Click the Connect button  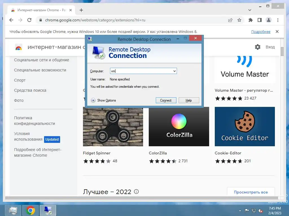click(x=166, y=100)
